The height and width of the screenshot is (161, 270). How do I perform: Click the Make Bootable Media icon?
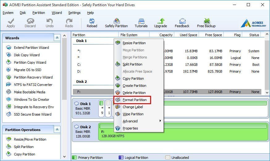[x=9, y=92]
